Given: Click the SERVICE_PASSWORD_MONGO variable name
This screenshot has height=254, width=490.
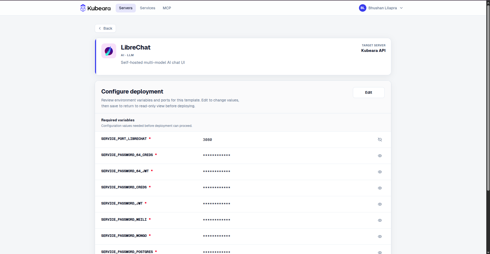Looking at the screenshot, I should coord(124,236).
